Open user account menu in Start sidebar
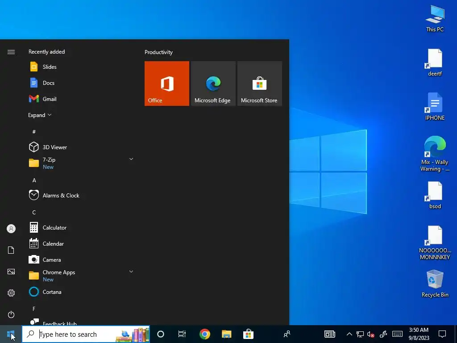Viewport: 457px width, 343px height. pos(11,229)
